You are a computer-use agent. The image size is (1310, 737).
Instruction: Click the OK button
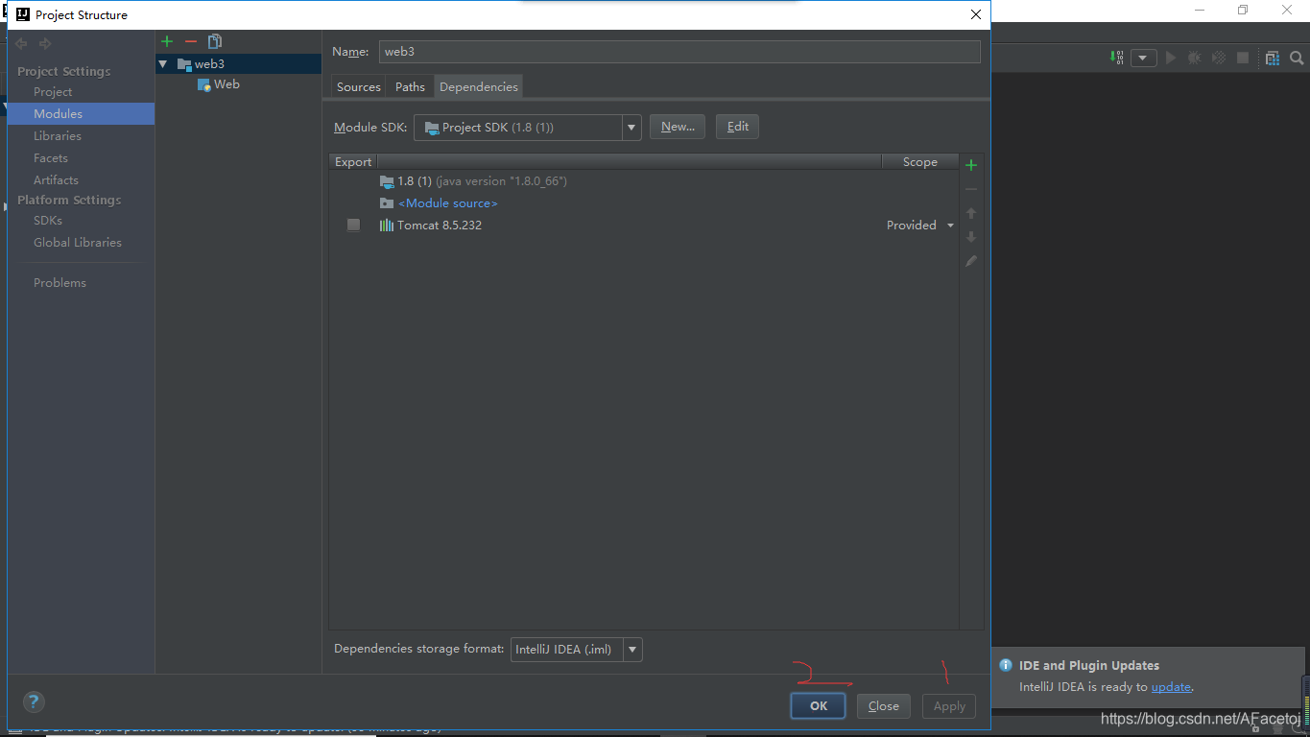(x=819, y=706)
